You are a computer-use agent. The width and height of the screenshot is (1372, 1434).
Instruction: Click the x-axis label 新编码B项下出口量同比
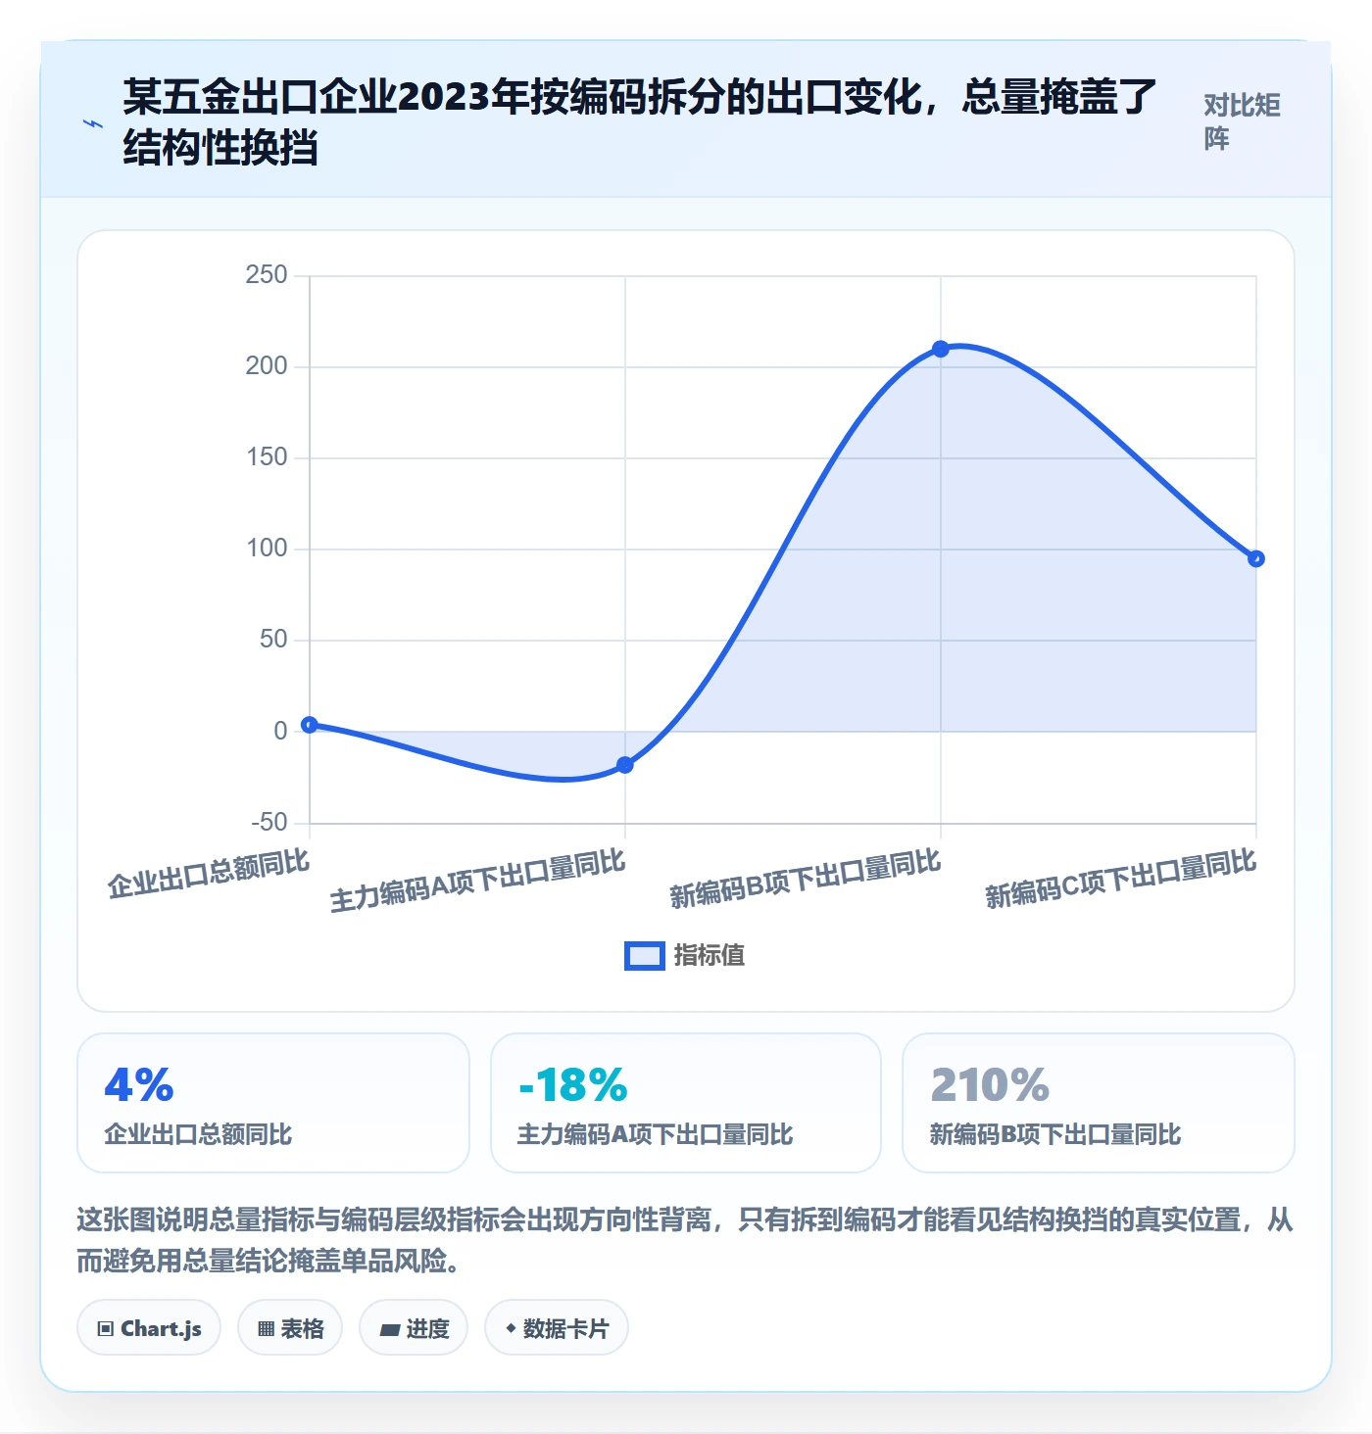(806, 879)
